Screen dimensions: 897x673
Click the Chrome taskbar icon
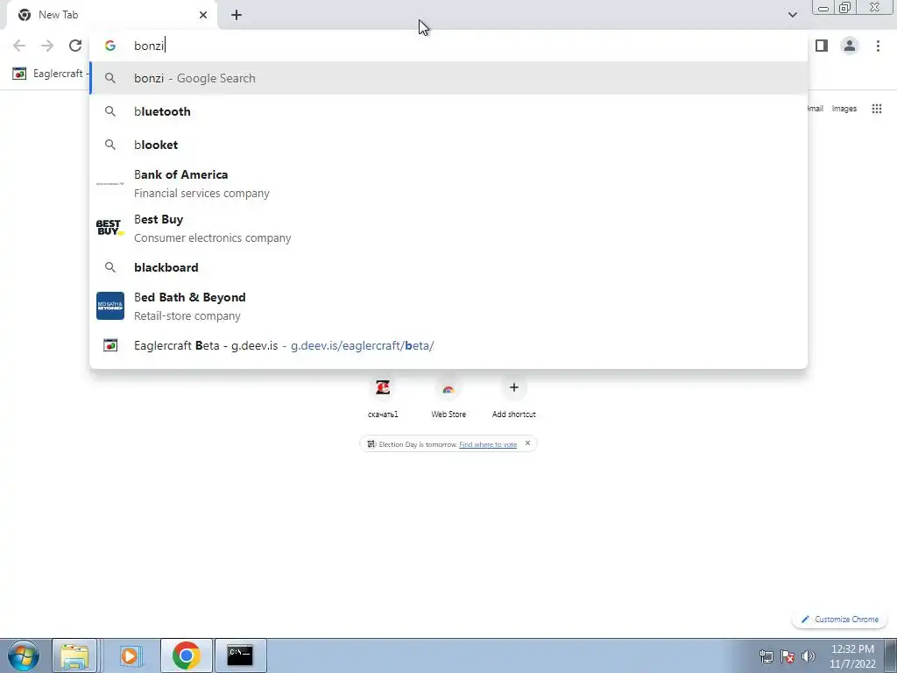[x=186, y=655]
